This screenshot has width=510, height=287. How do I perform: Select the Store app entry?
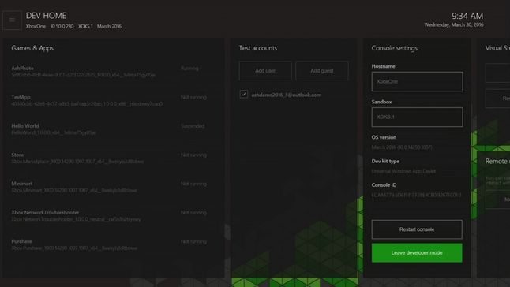109,158
